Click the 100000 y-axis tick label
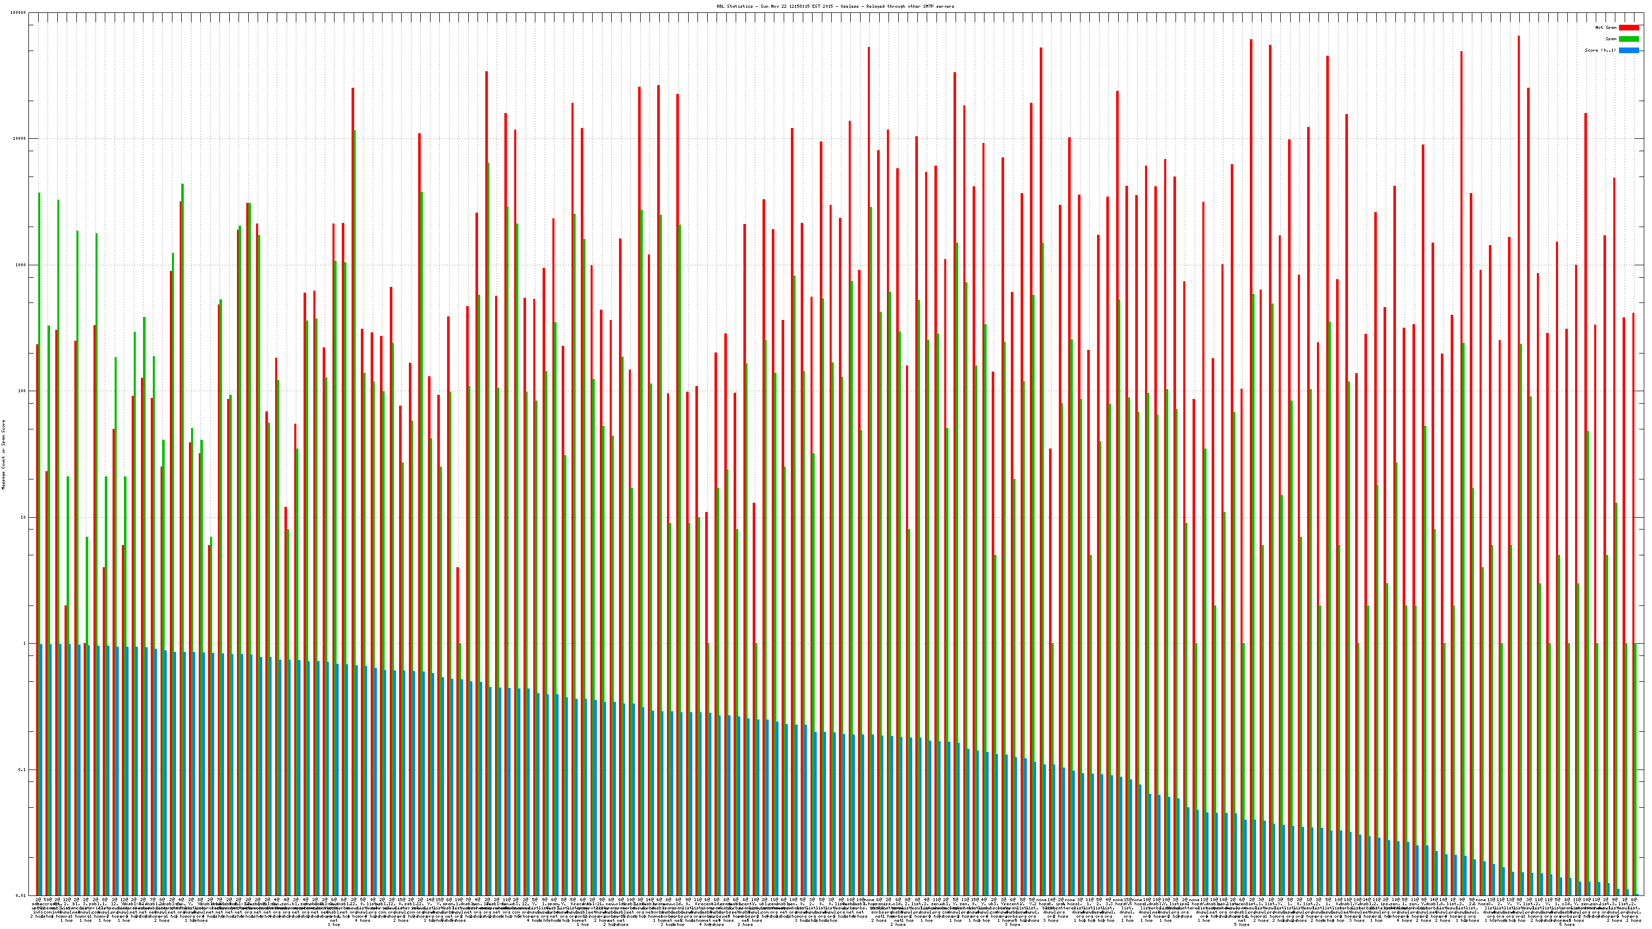Viewport: 1652px width, 929px height. 19,13
